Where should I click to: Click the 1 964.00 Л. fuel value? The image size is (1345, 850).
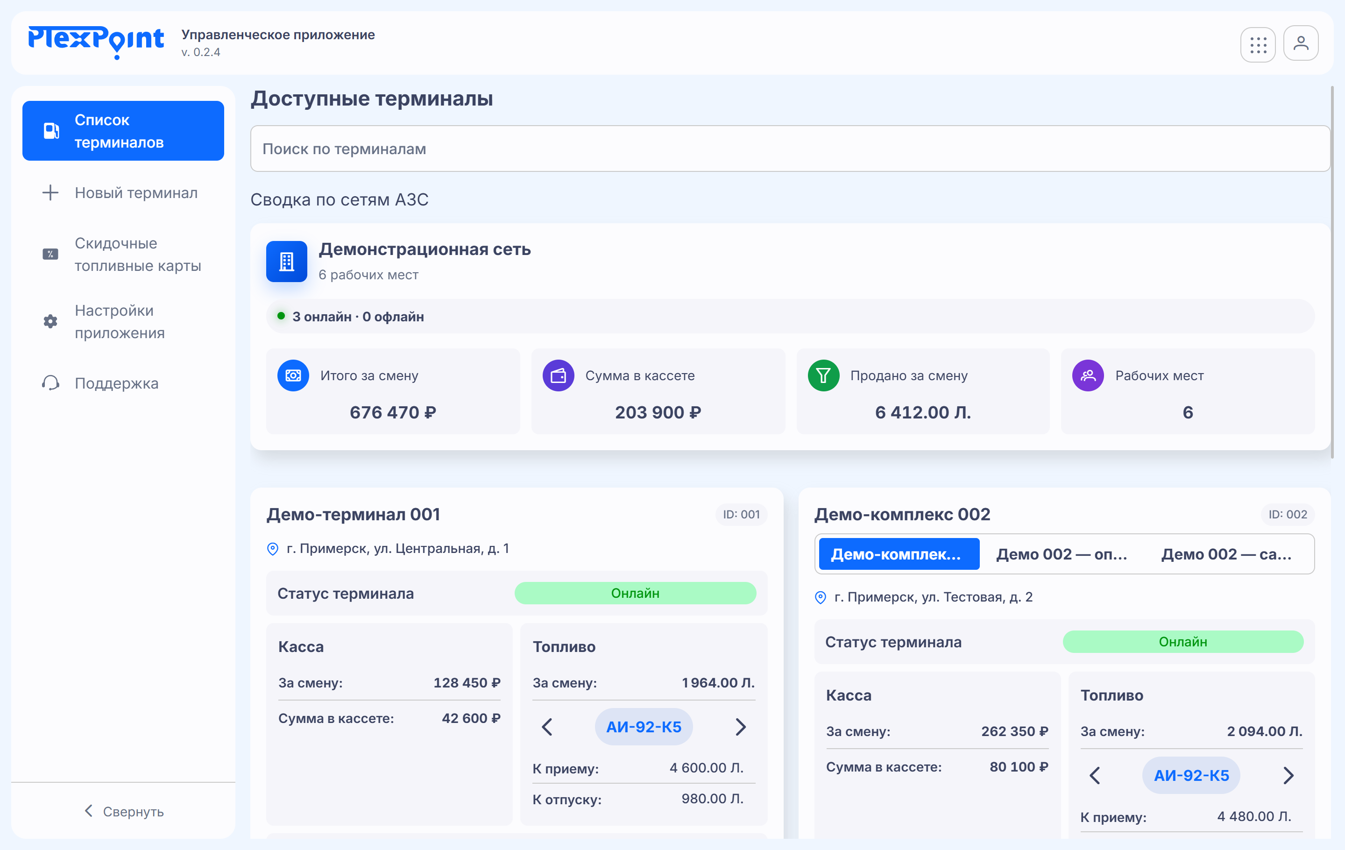(718, 682)
